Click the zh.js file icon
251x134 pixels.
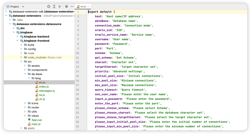37,99
